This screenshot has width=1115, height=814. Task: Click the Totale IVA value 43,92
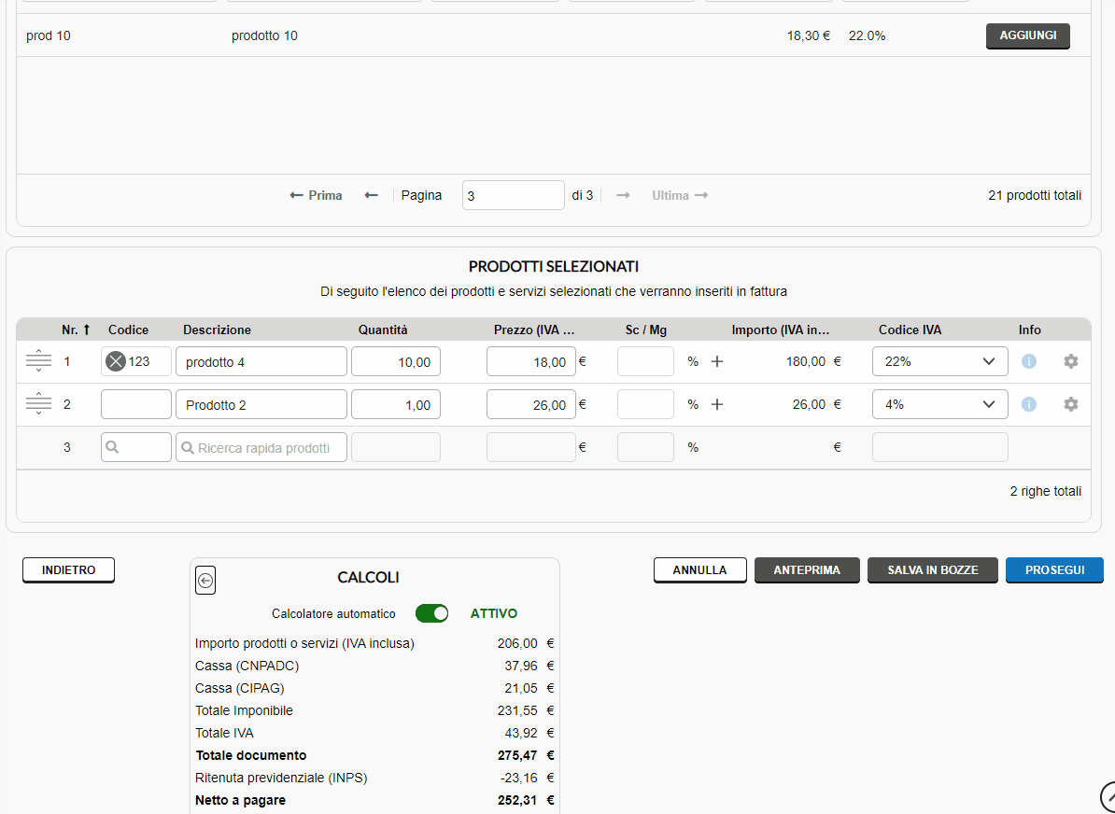(x=520, y=733)
